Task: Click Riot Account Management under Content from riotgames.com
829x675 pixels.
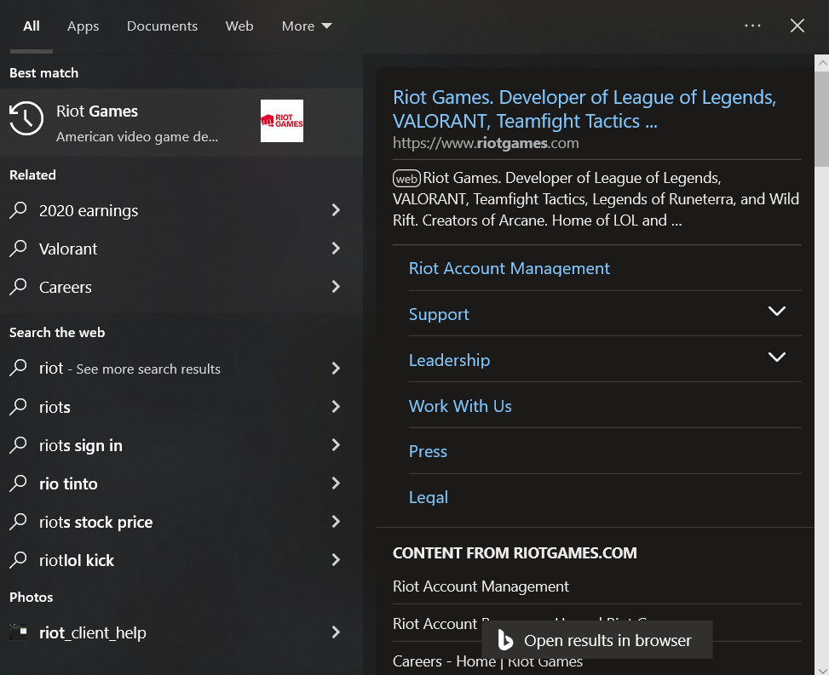Action: [x=481, y=586]
